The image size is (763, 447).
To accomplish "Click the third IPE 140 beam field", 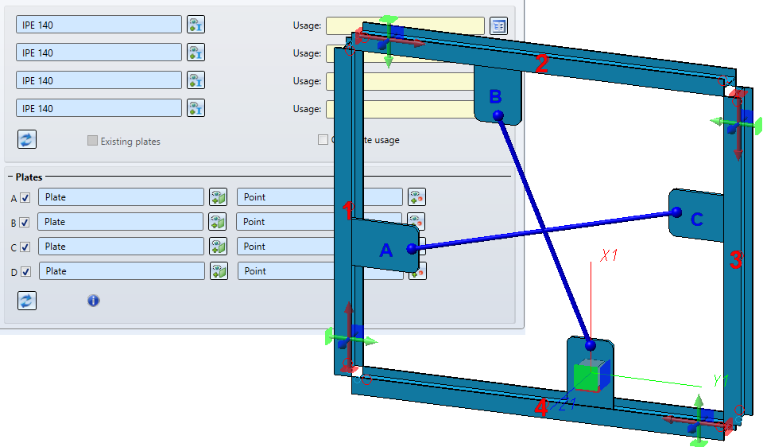I will (x=99, y=80).
